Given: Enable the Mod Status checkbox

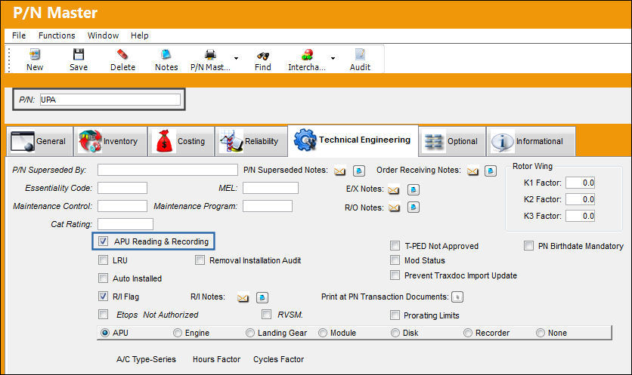Looking at the screenshot, I should click(395, 260).
